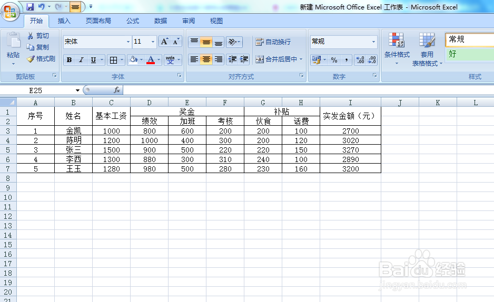
Task: Apply the 好 cell style
Action: click(x=469, y=54)
